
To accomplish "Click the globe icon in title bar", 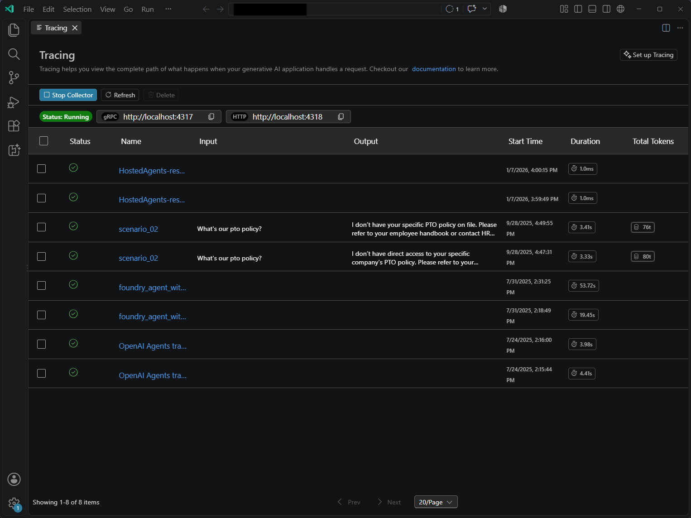I will tap(621, 9).
